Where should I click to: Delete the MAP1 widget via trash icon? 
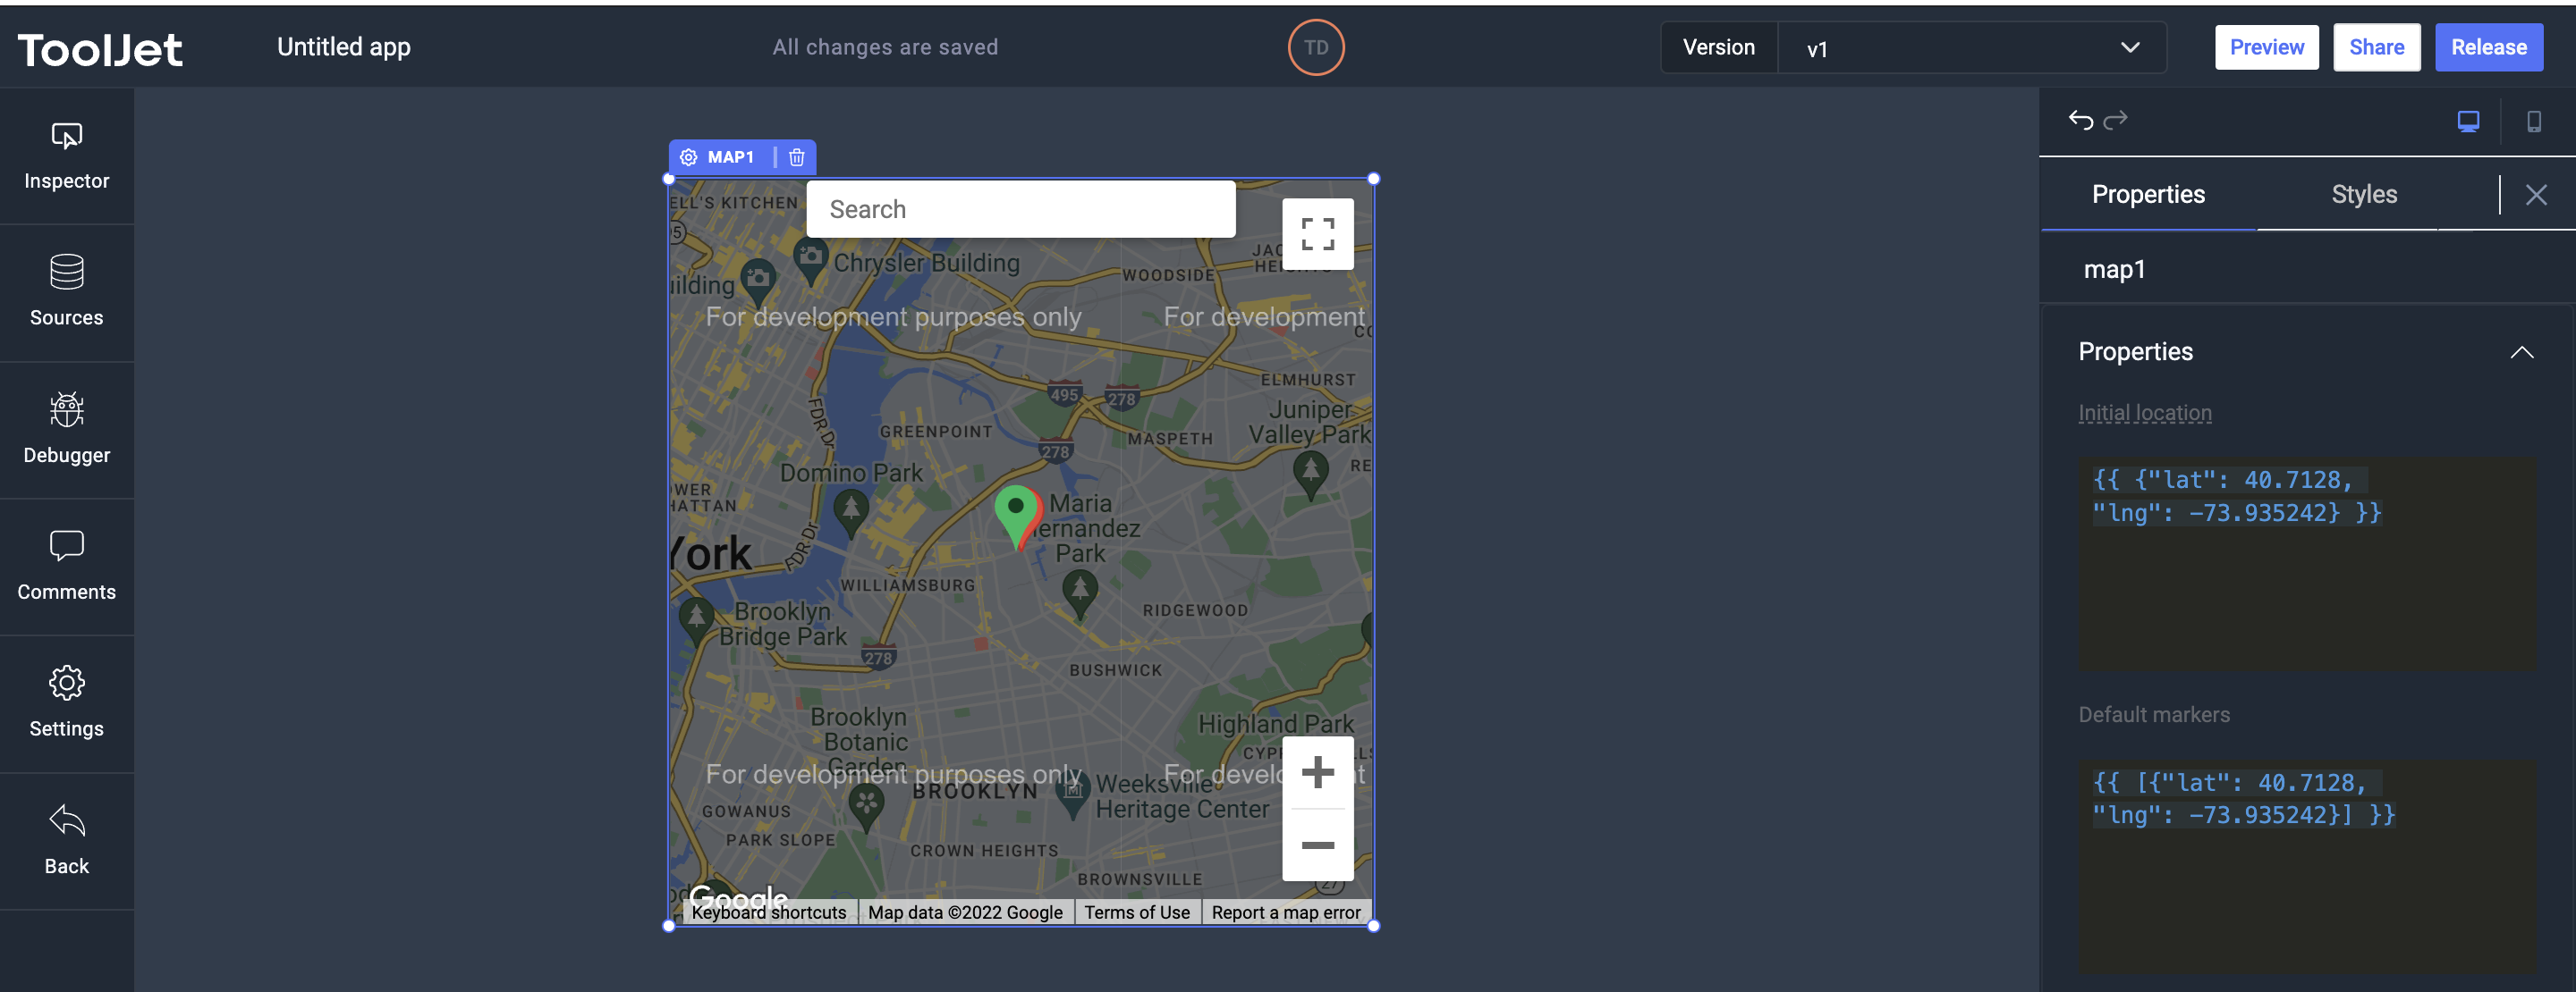point(796,156)
